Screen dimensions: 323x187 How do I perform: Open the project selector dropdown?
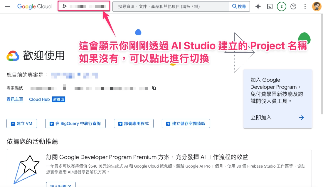84,6
